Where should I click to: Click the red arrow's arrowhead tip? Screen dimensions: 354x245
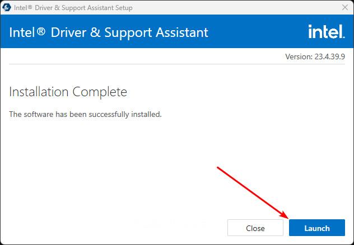click(x=288, y=218)
